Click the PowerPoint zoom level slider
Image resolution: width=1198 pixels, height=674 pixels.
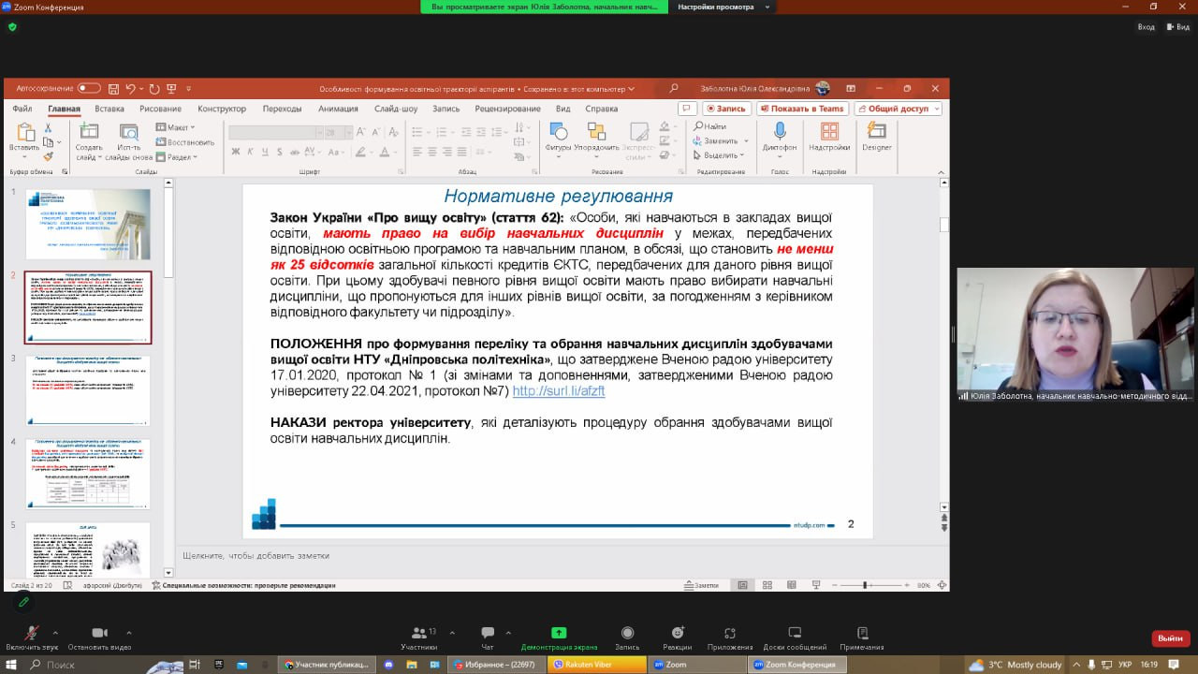pos(866,585)
